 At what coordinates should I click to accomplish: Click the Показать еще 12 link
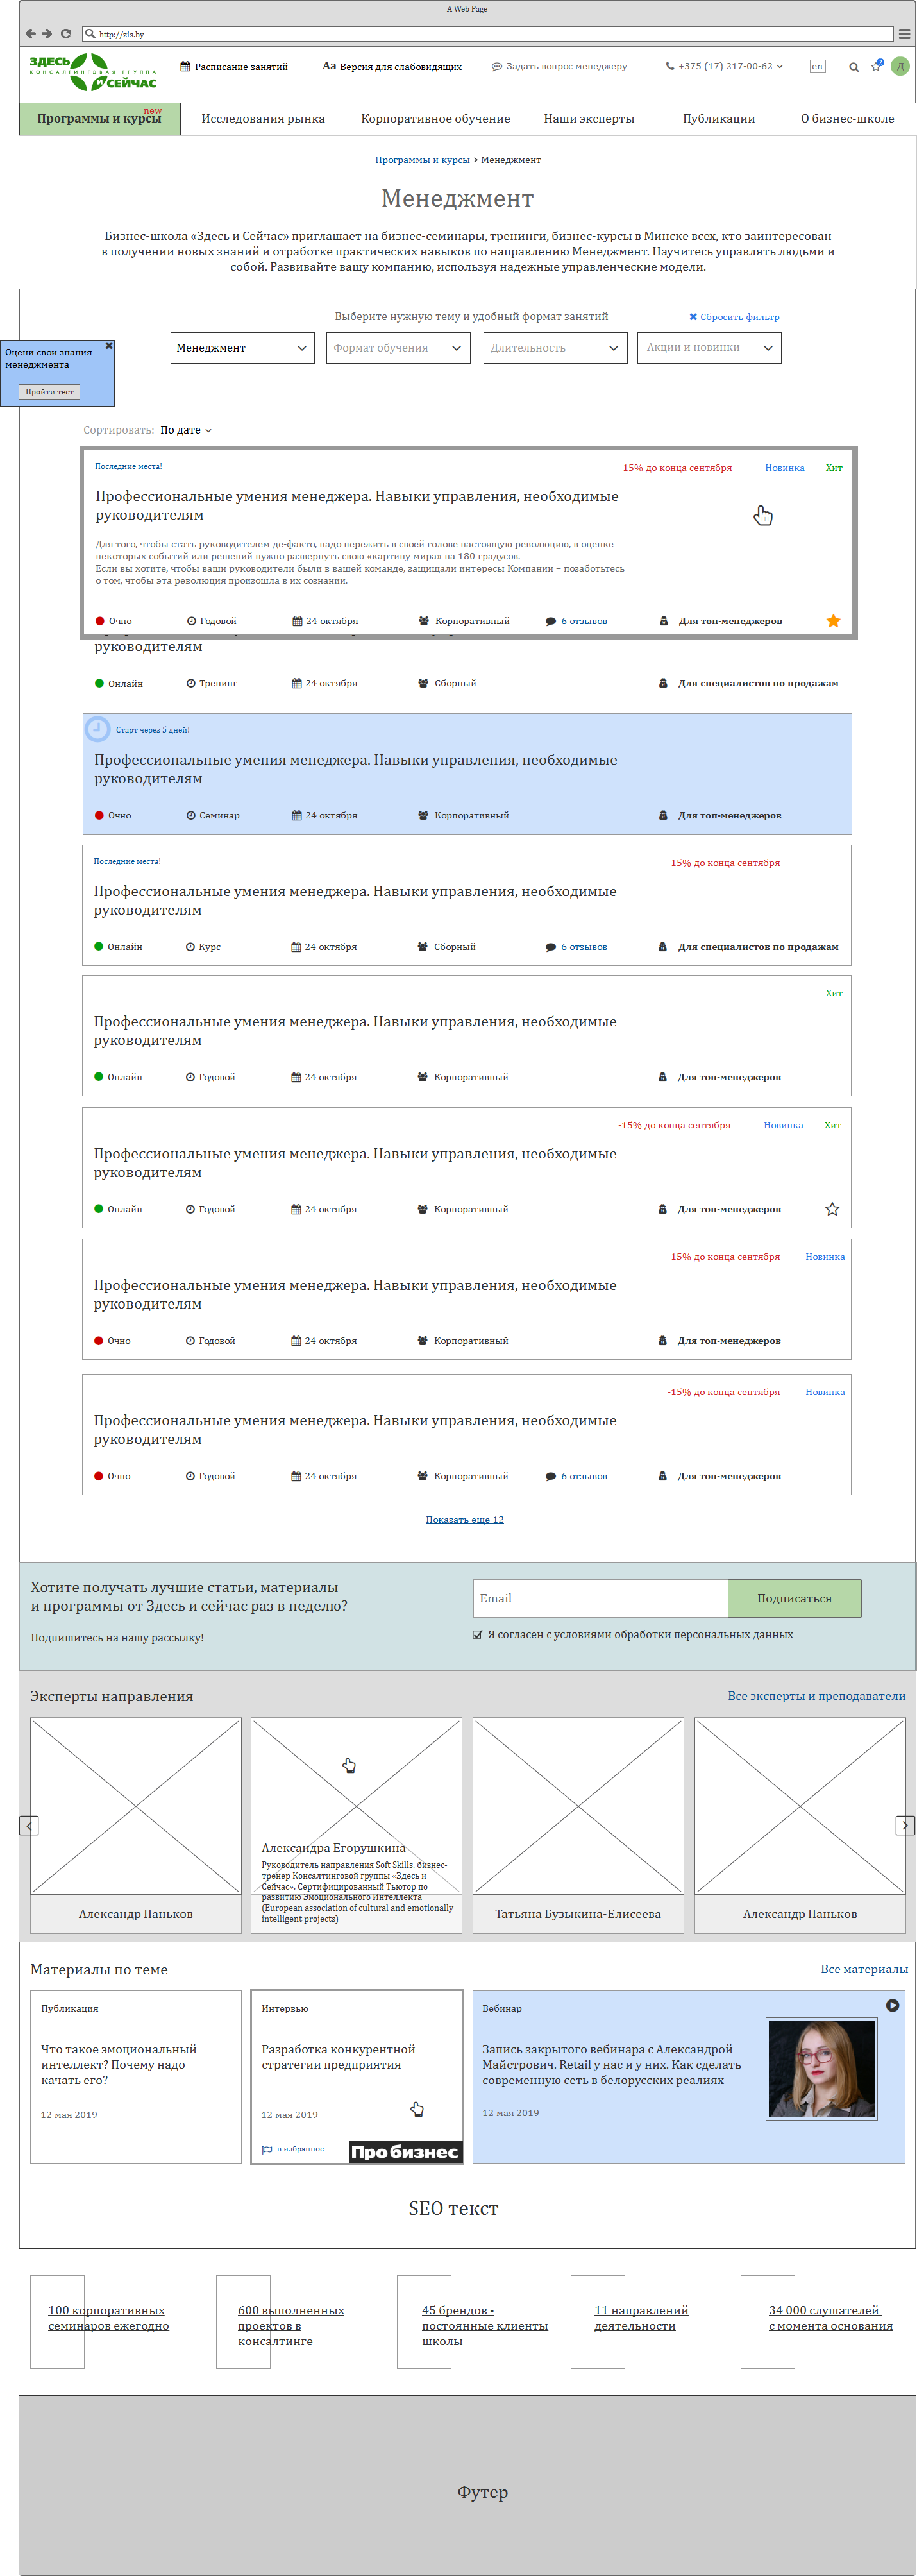click(x=465, y=1519)
